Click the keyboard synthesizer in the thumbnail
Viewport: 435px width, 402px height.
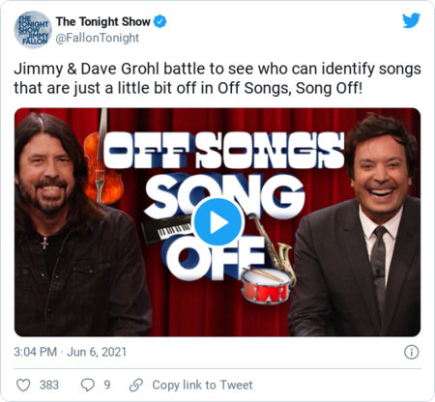(167, 229)
